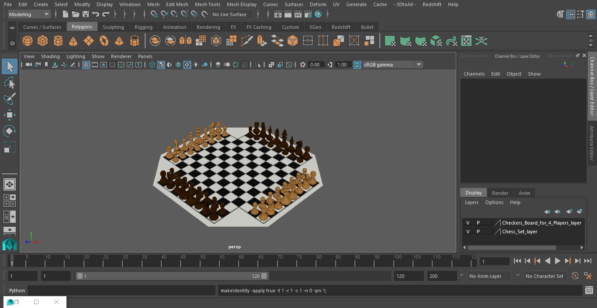Open the No Anim Layer dropdown
This screenshot has width=597, height=308.
489,276
